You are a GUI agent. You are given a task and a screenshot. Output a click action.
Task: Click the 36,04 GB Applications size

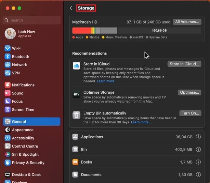click(184, 137)
